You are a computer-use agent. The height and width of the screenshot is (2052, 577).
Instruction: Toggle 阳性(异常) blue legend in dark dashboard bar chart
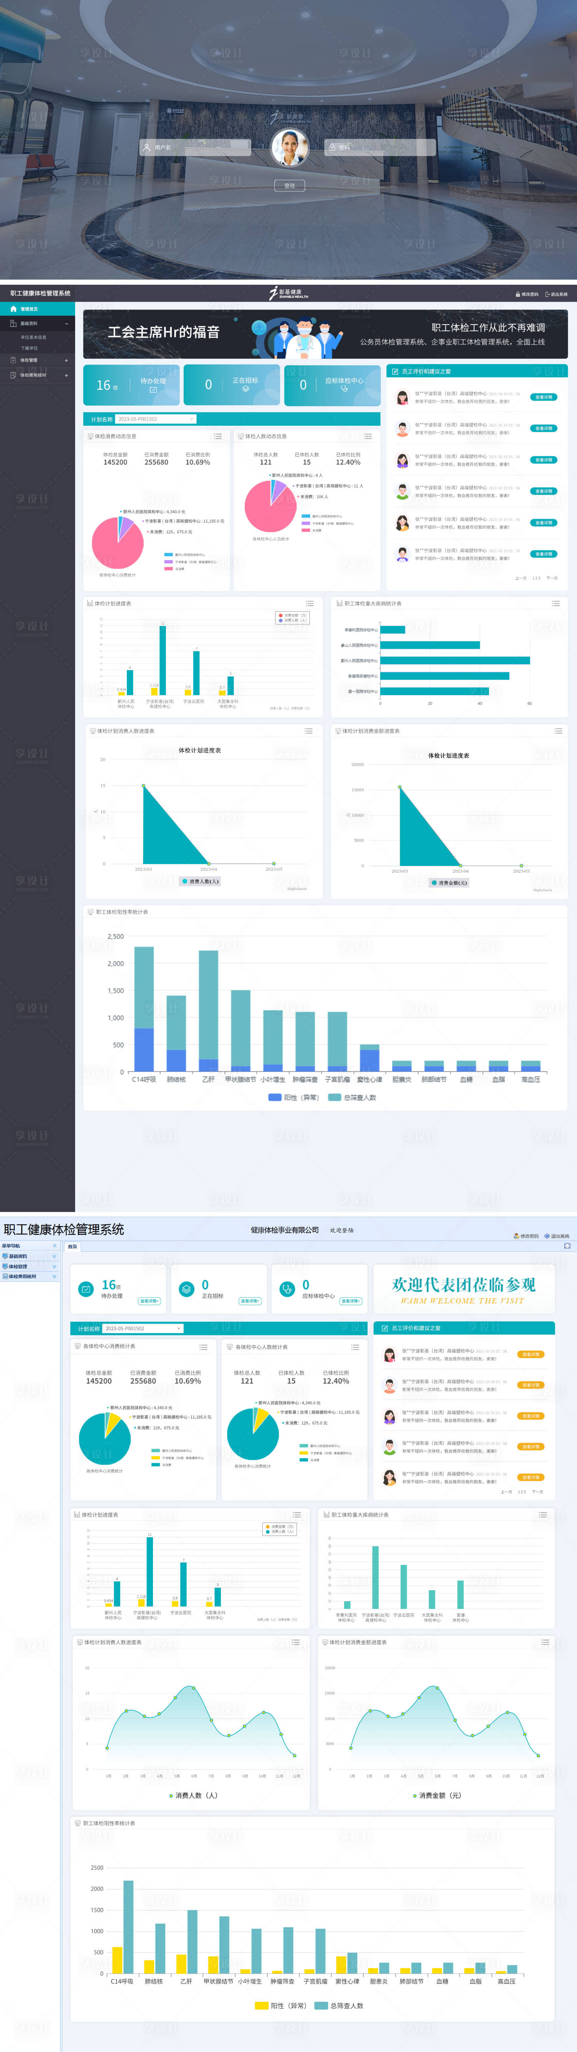294,1098
